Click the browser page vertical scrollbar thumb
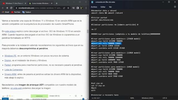The width and height of the screenshot is (178, 100). point(88,31)
